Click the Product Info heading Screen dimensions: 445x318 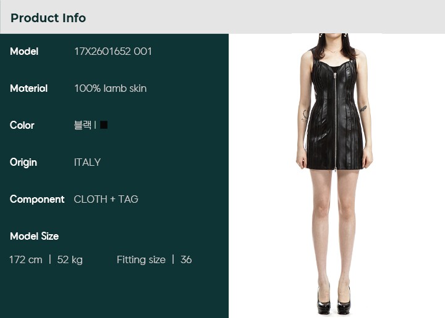coord(48,18)
